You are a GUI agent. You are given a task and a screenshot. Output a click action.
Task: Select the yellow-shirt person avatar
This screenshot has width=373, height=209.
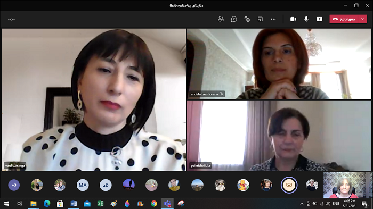174,185
